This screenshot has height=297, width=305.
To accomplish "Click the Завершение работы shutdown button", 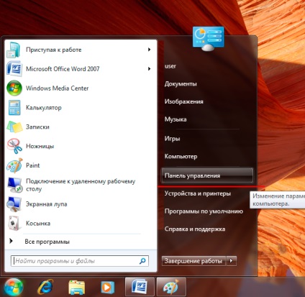I will coord(194,261).
